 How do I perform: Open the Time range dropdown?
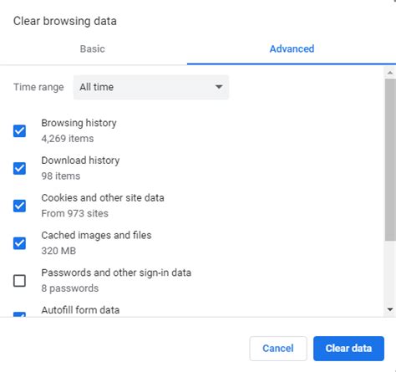point(151,87)
